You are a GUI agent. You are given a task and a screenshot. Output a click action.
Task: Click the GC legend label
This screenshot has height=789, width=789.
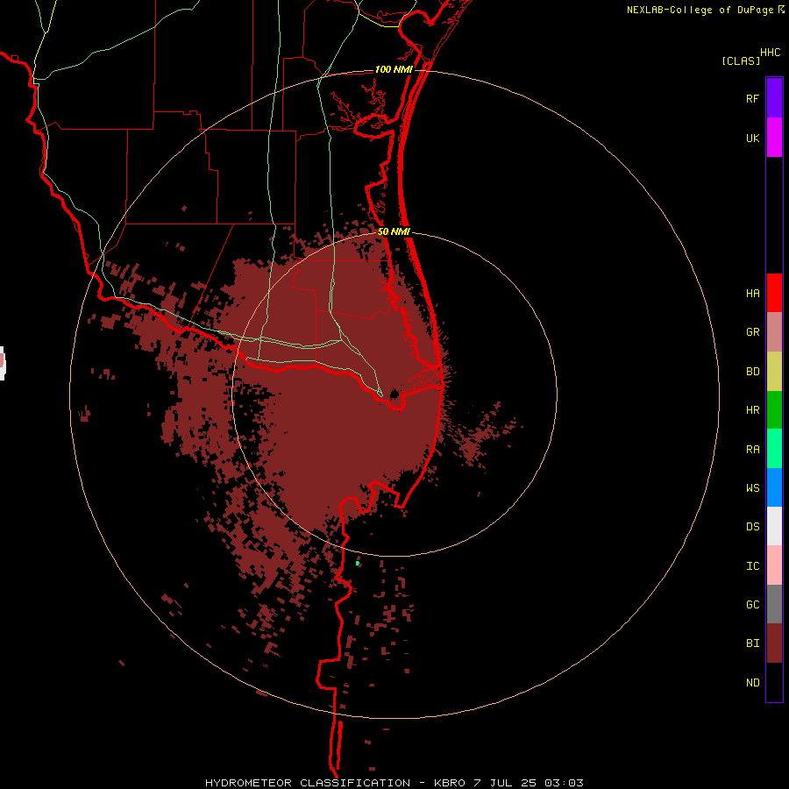753,605
